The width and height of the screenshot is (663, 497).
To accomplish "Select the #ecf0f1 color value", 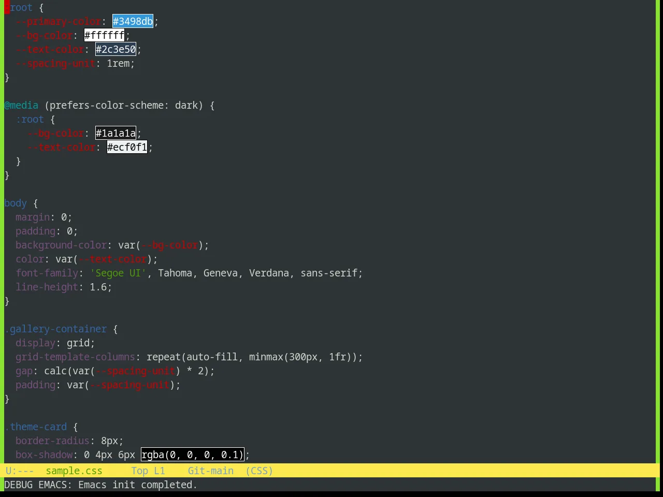I will click(x=127, y=147).
